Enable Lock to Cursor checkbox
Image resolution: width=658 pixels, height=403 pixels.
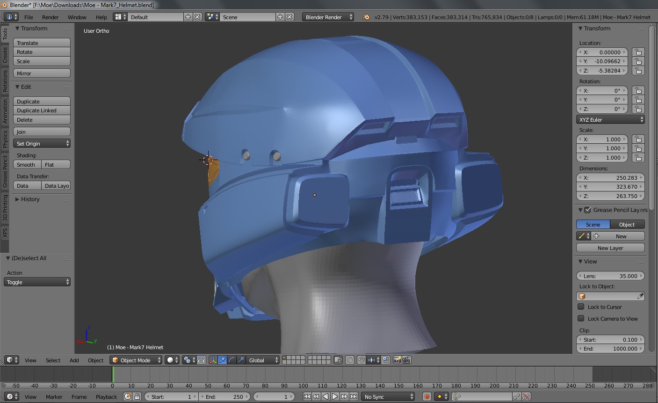(x=581, y=307)
